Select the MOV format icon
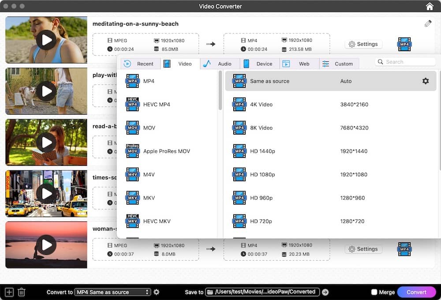Viewport: 441px width, 300px height. coord(132,128)
